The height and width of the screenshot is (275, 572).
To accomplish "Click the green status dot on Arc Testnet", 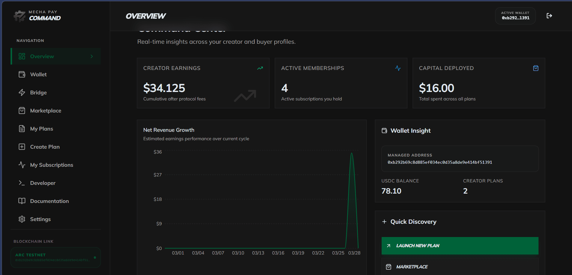I will pyautogui.click(x=95, y=258).
